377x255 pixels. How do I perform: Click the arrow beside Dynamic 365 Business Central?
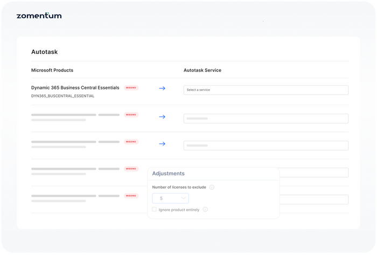[x=162, y=88]
